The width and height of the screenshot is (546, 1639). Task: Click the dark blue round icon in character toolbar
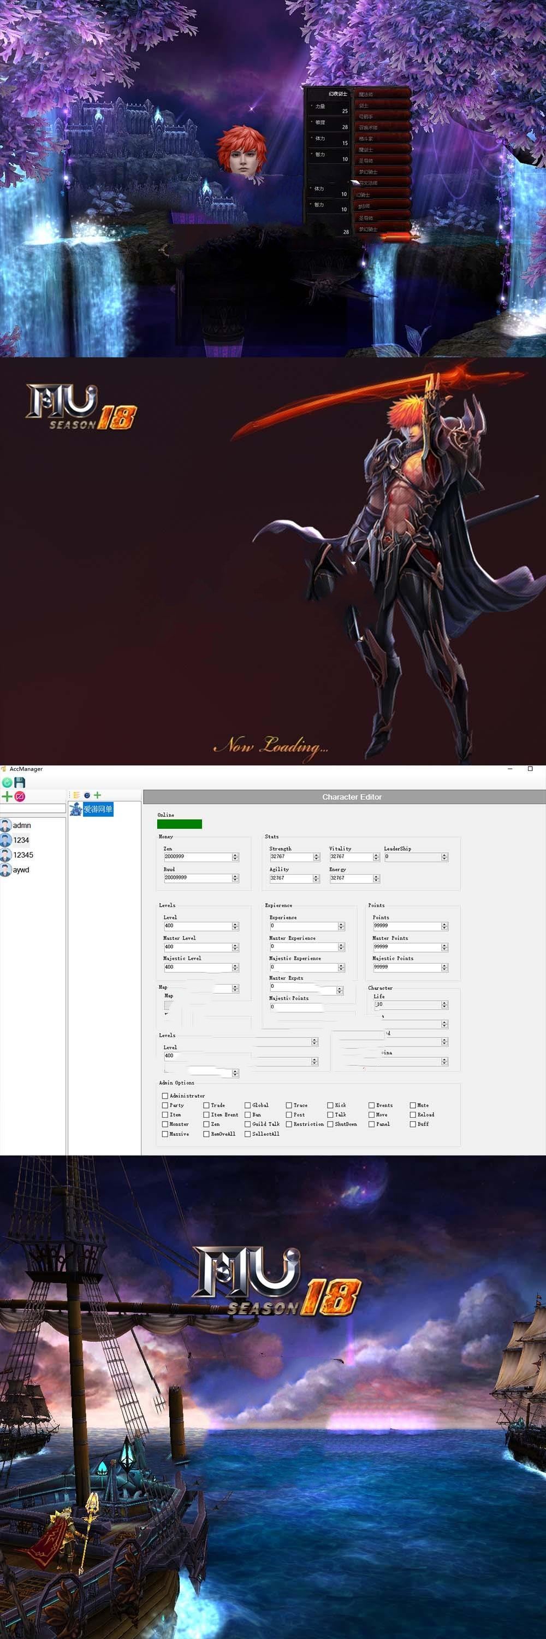tap(87, 795)
